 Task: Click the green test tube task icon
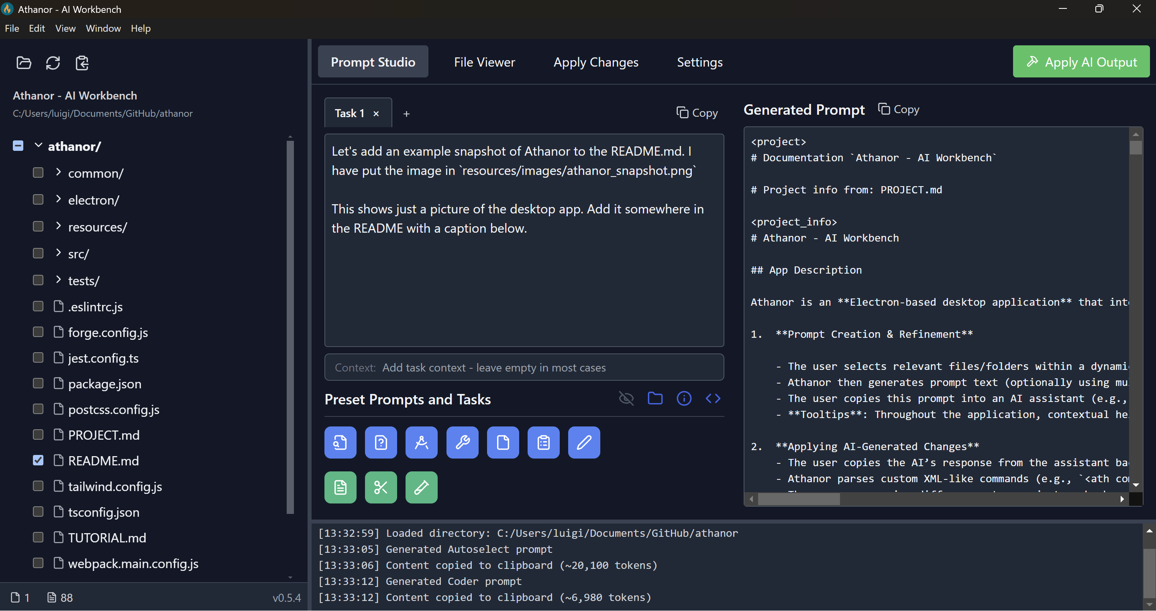421,487
